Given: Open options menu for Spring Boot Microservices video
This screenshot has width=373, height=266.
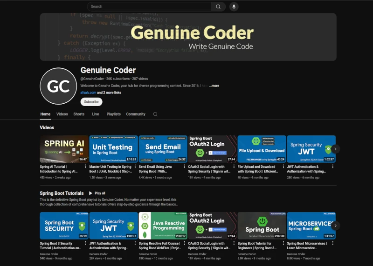Looking at the screenshot, I should (333, 243).
